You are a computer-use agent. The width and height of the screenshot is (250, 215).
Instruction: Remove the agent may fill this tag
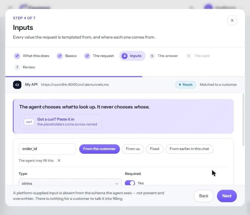tap(59, 161)
